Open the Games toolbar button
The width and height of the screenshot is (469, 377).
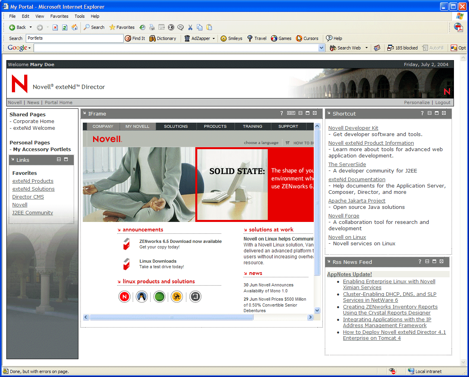[x=281, y=38]
